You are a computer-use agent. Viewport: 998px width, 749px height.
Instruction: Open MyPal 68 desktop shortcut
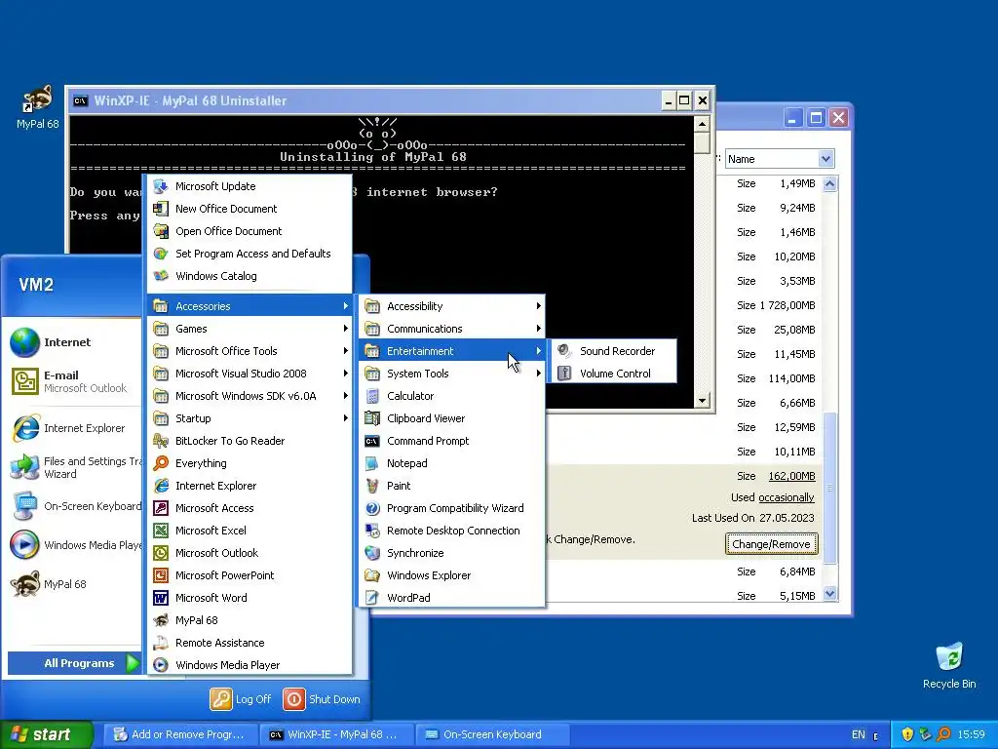tap(37, 107)
